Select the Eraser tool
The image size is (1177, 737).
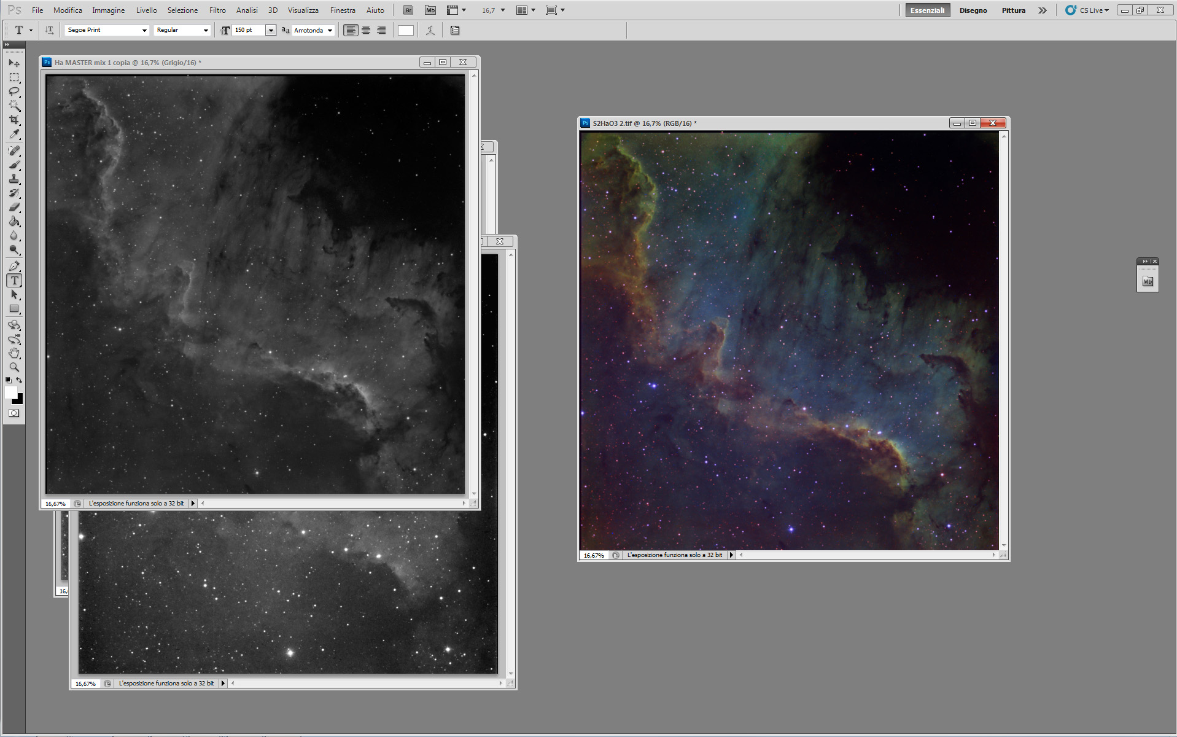[x=14, y=207]
